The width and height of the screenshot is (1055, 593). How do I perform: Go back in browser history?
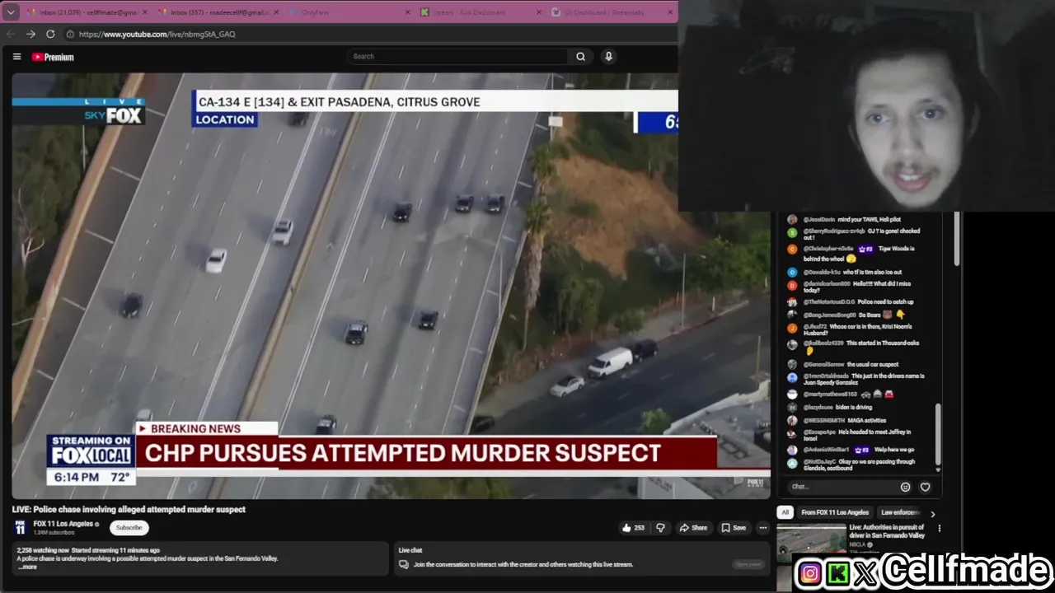point(11,34)
